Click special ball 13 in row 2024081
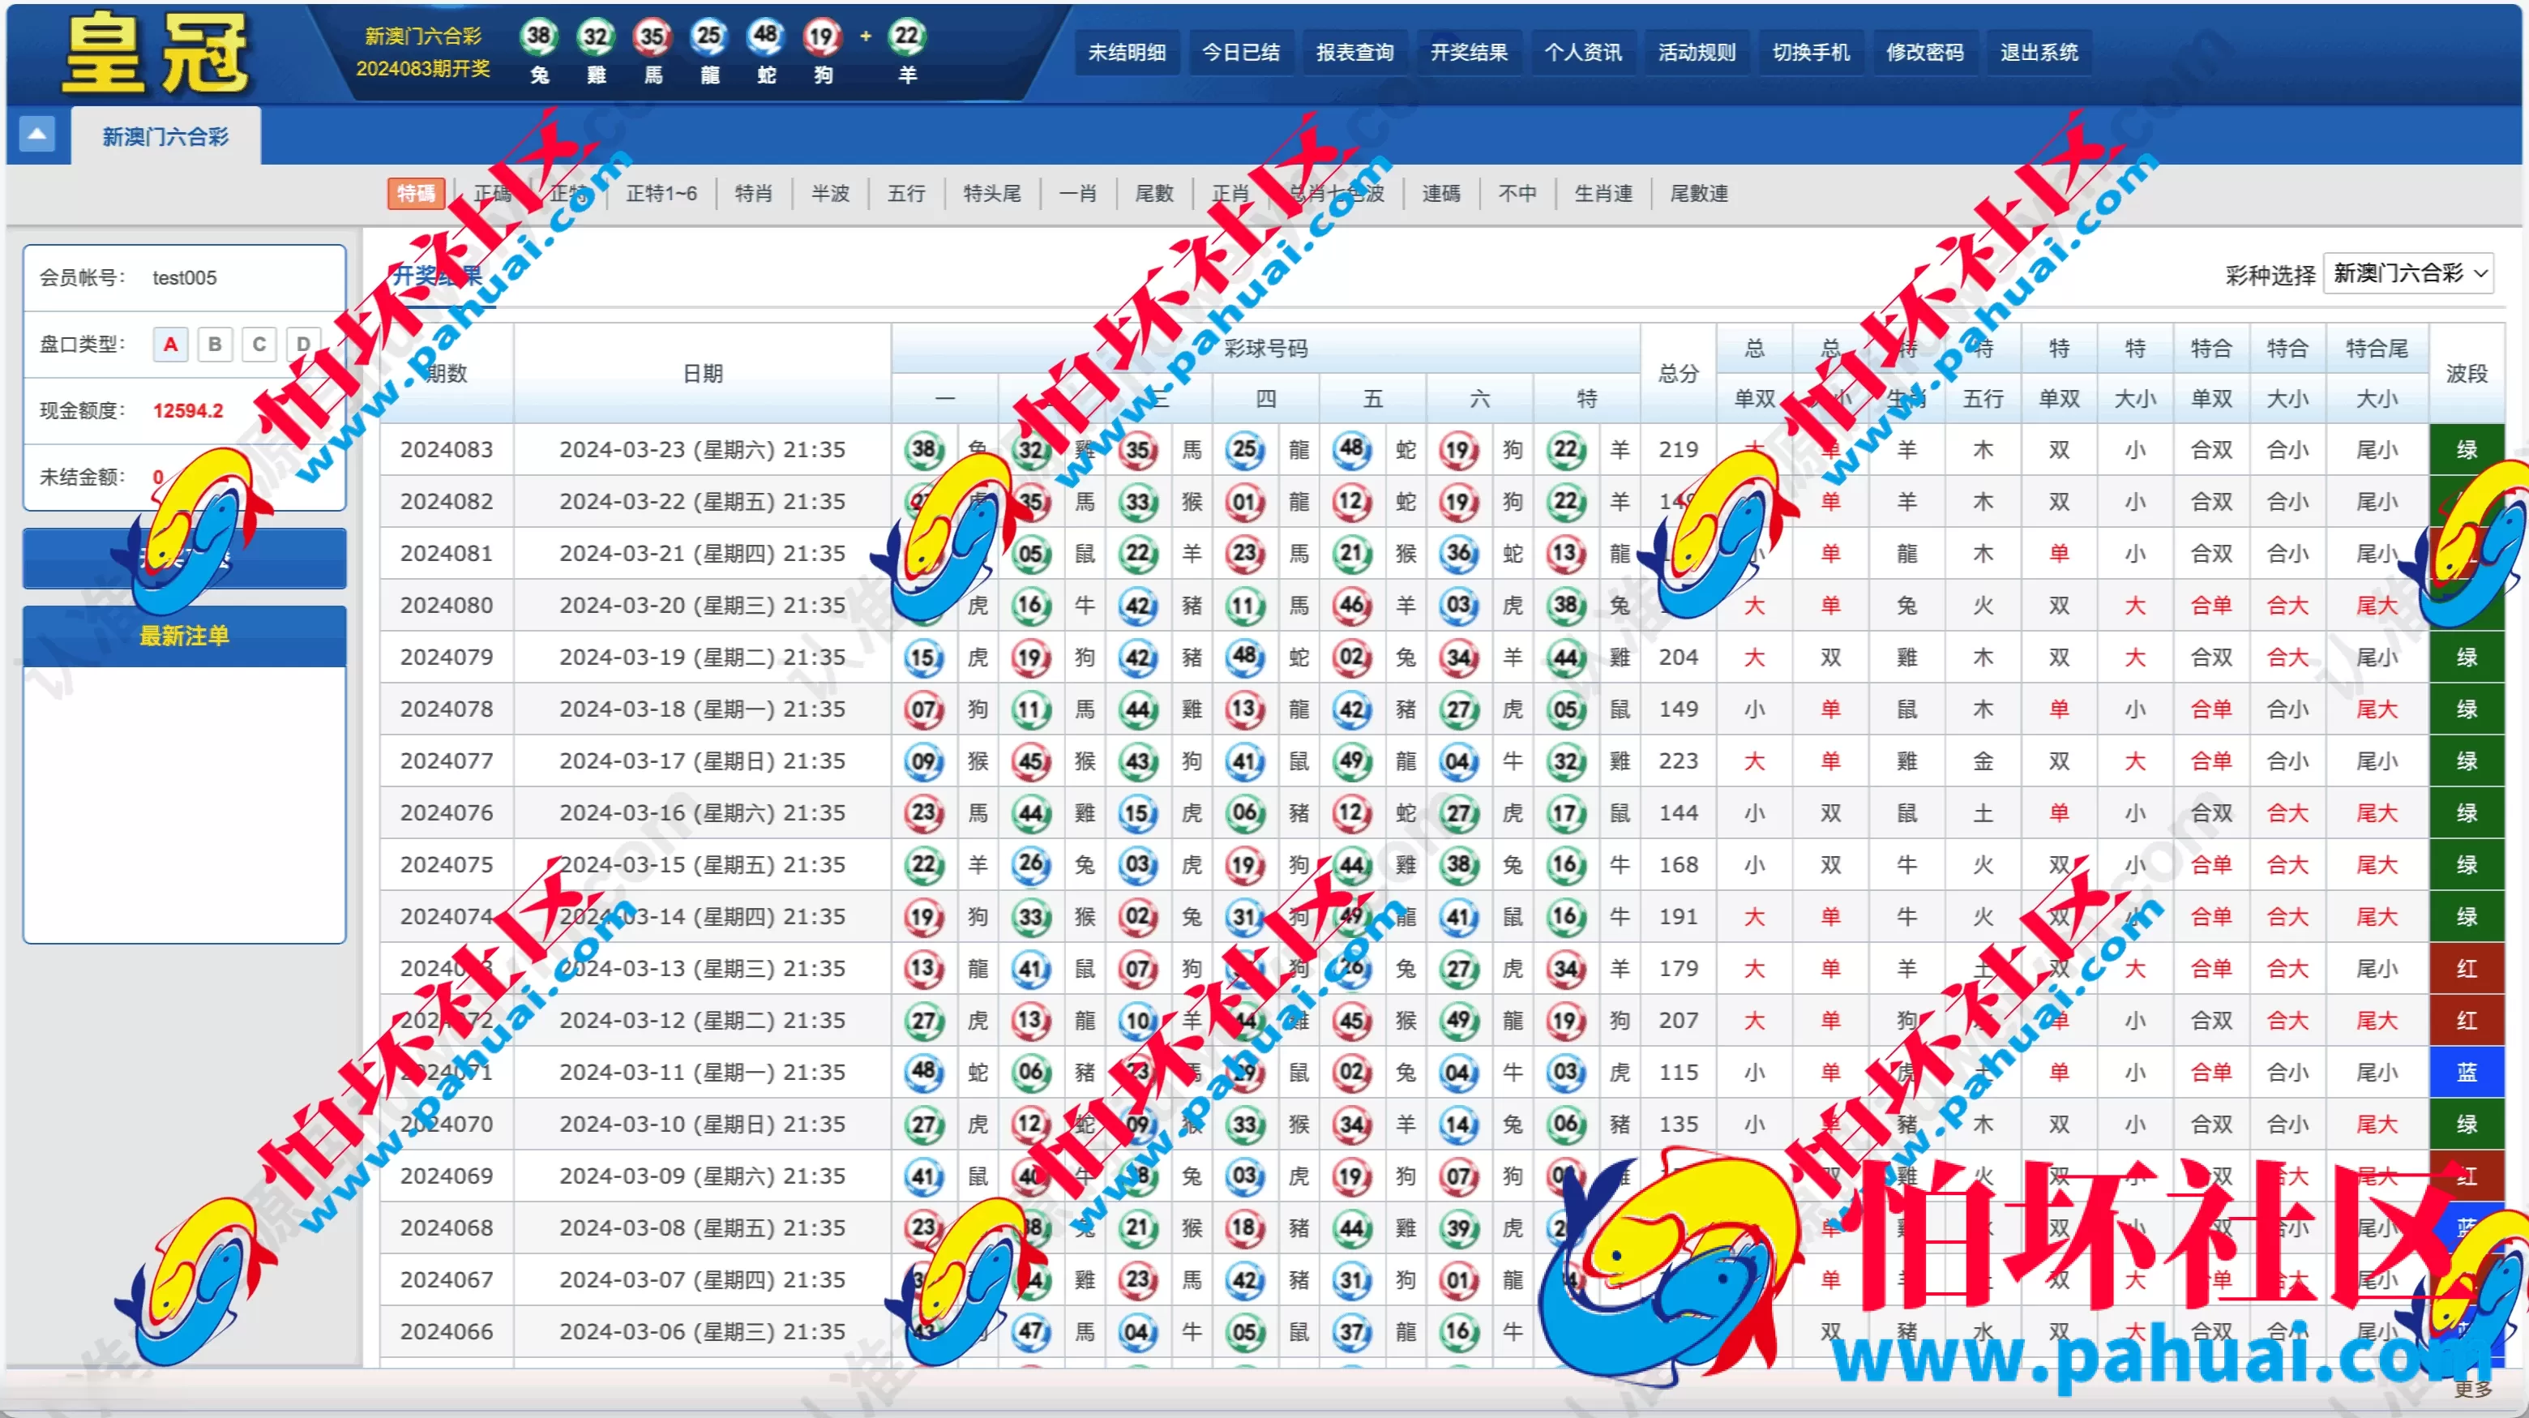 (1565, 554)
